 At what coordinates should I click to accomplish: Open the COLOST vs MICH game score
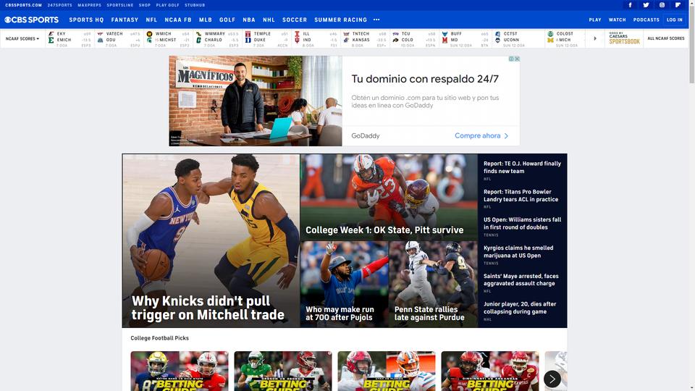pyautogui.click(x=565, y=39)
